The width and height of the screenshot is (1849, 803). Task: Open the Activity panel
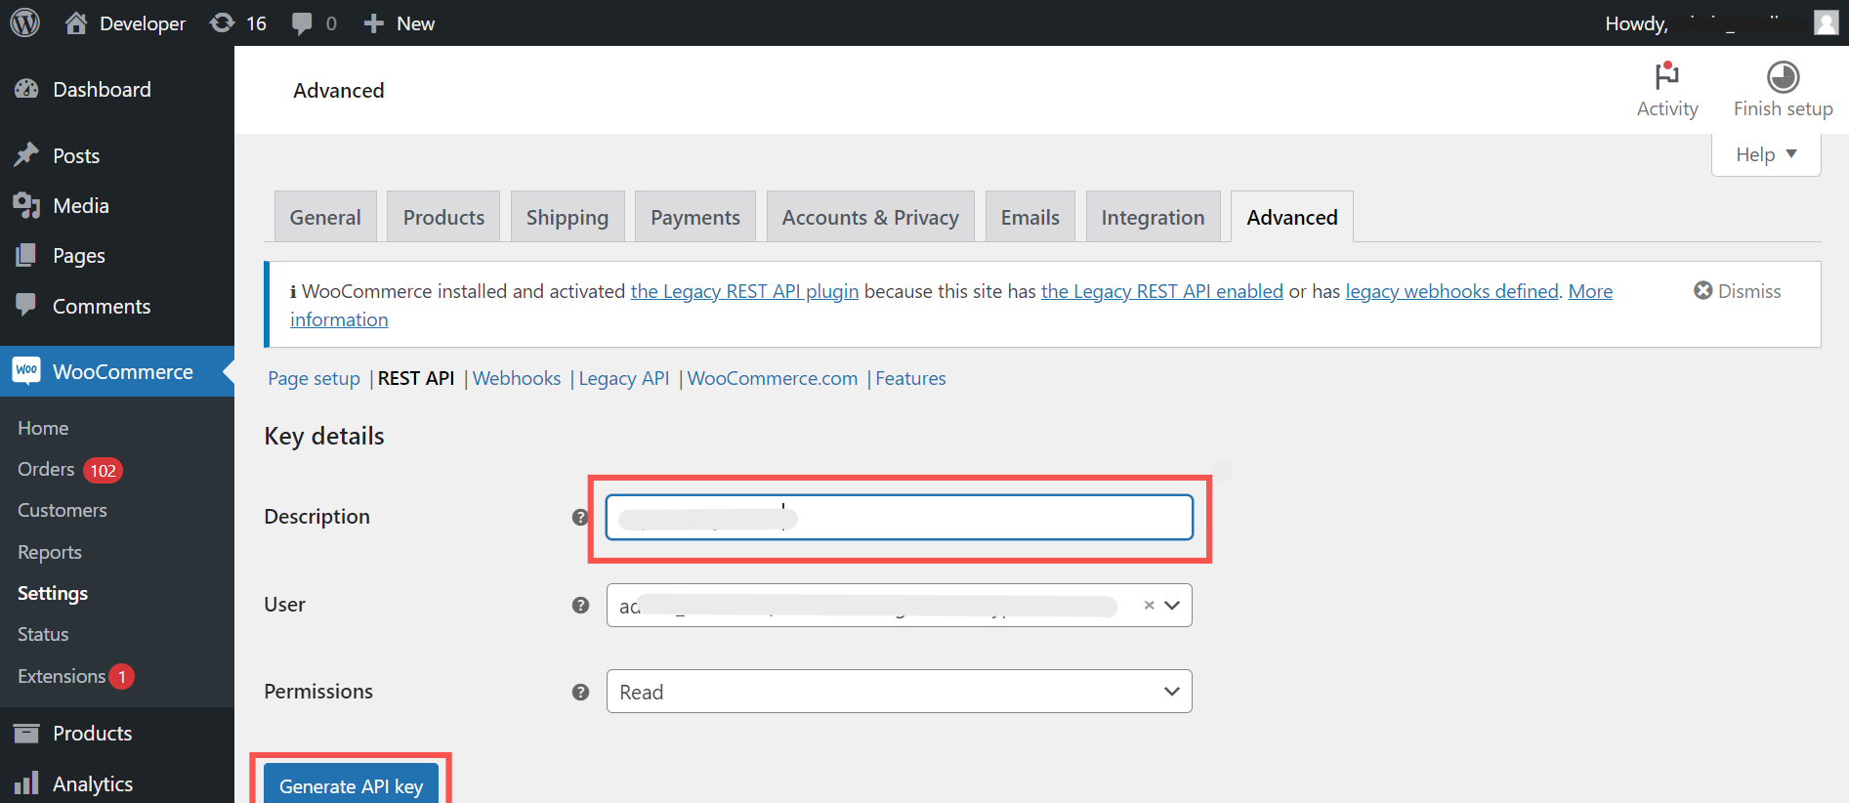(x=1667, y=90)
